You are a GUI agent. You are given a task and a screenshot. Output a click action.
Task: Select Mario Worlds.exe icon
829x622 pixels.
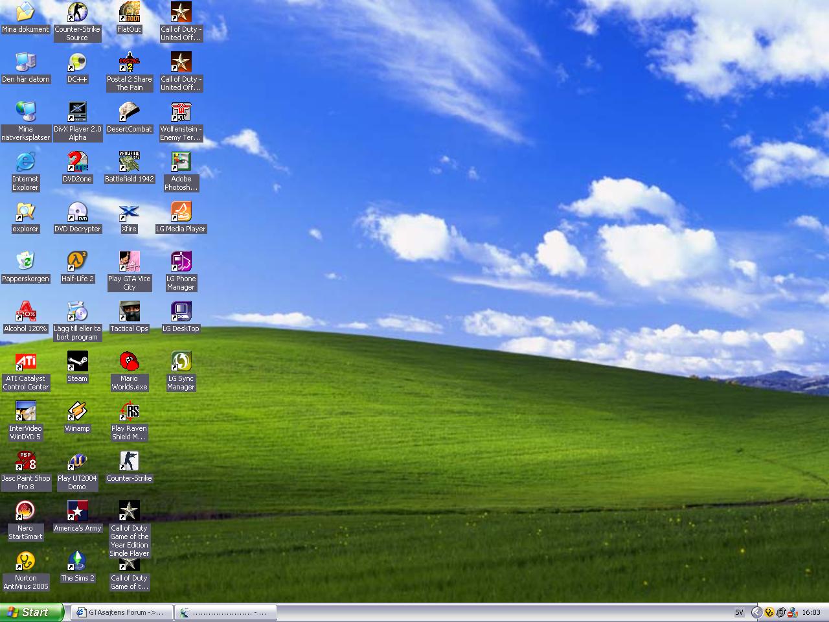129,361
